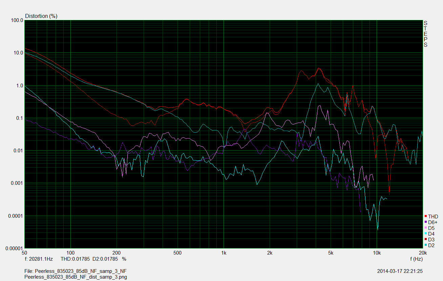Click the teal D2 legend swatch
The image size is (443, 281).
tap(426, 245)
